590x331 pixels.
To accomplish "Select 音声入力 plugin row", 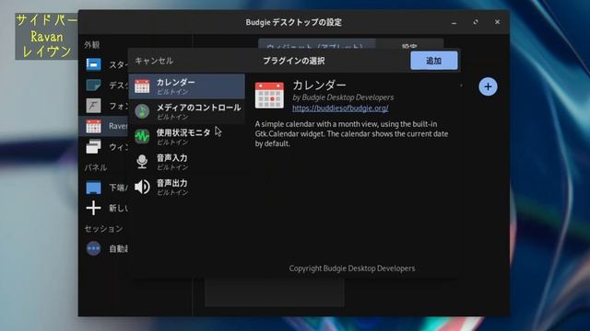I will coord(187,162).
